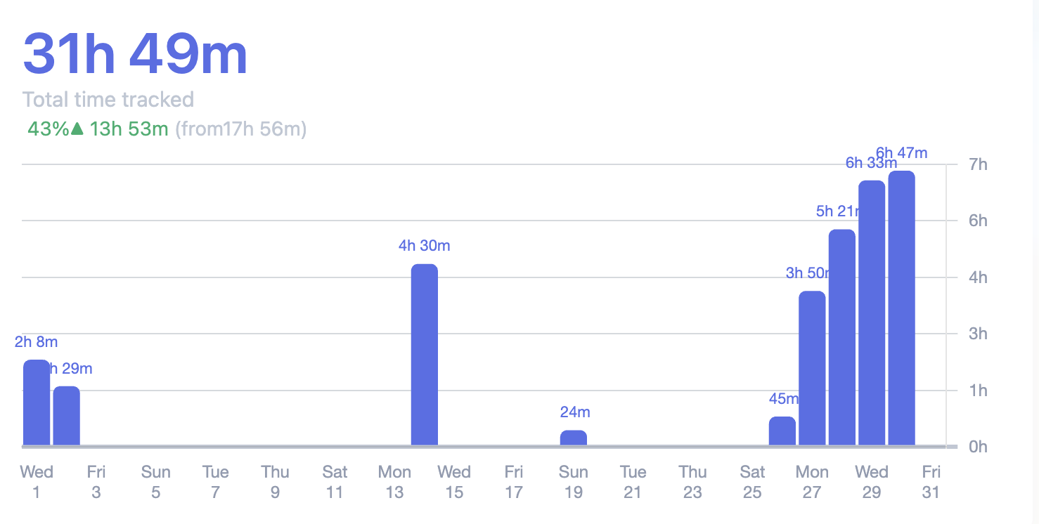Select the 2h 8m bar for Wed 1
Image resolution: width=1039 pixels, height=524 pixels.
[37, 402]
